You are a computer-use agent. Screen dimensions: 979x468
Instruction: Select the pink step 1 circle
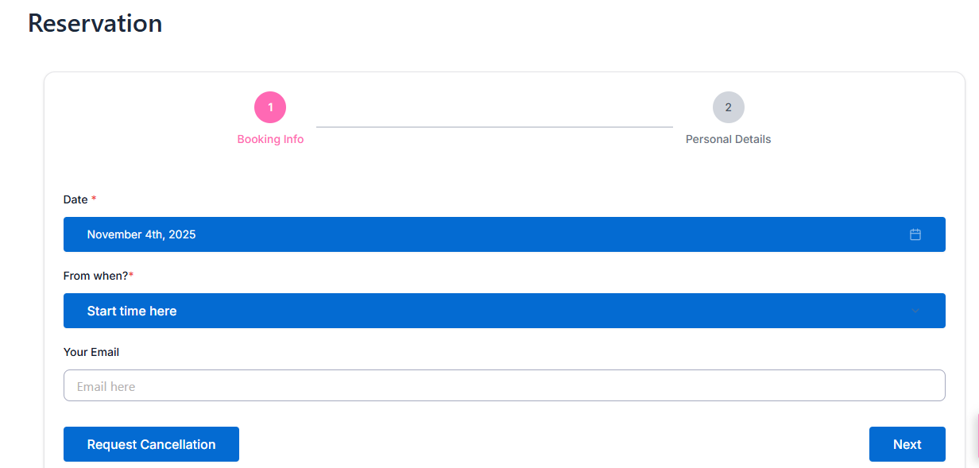coord(270,107)
